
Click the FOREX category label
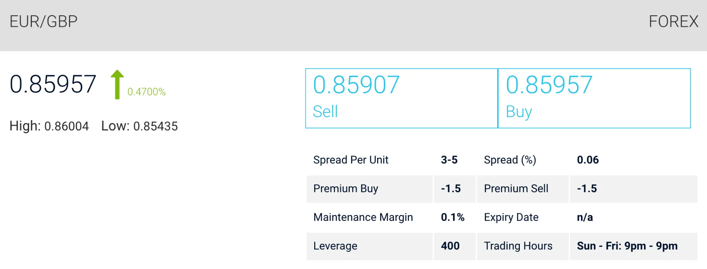673,21
